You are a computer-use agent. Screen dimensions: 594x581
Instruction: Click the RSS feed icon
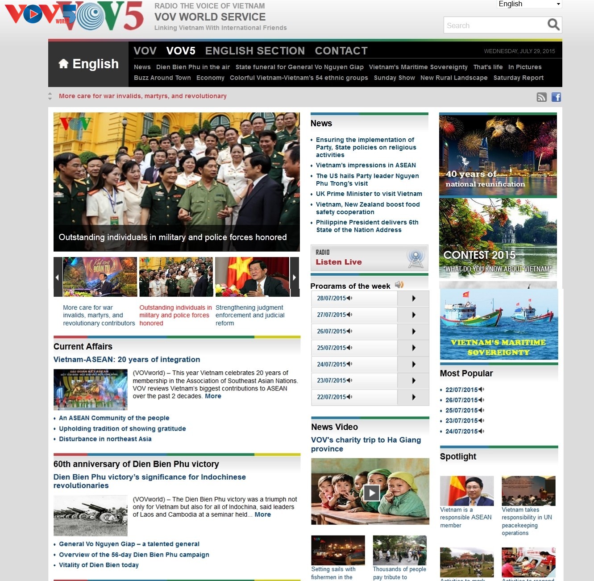[541, 97]
